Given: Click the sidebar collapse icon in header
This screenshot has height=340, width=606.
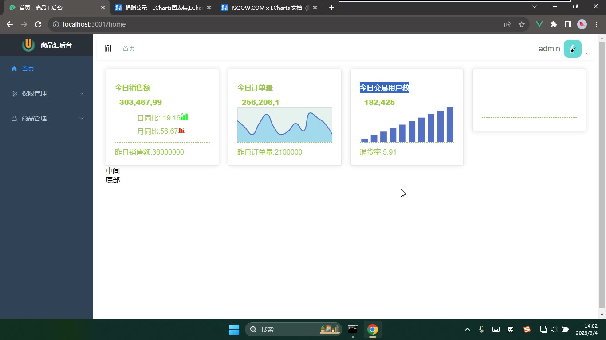Looking at the screenshot, I should click(108, 48).
